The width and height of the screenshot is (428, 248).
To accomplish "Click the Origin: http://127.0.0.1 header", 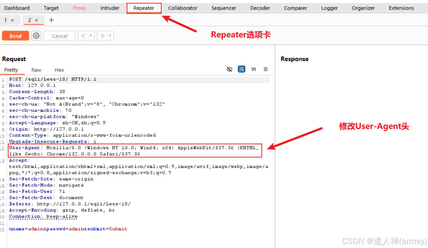I will pos(46,129).
